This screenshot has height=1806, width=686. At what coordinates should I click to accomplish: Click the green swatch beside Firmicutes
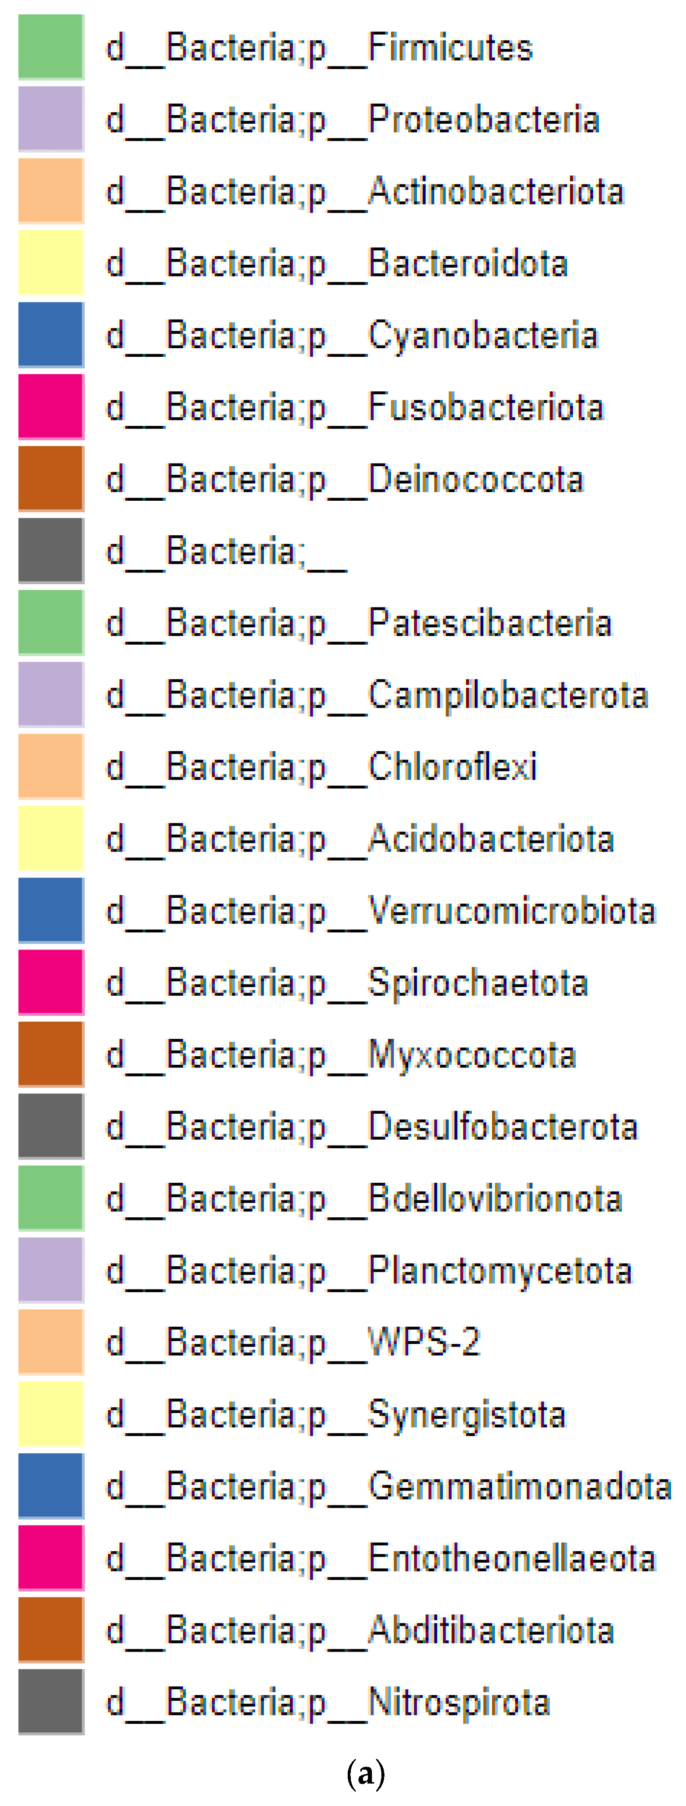(50, 47)
